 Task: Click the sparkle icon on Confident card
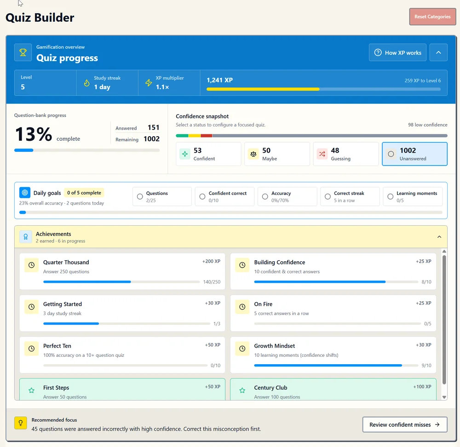pyautogui.click(x=185, y=154)
